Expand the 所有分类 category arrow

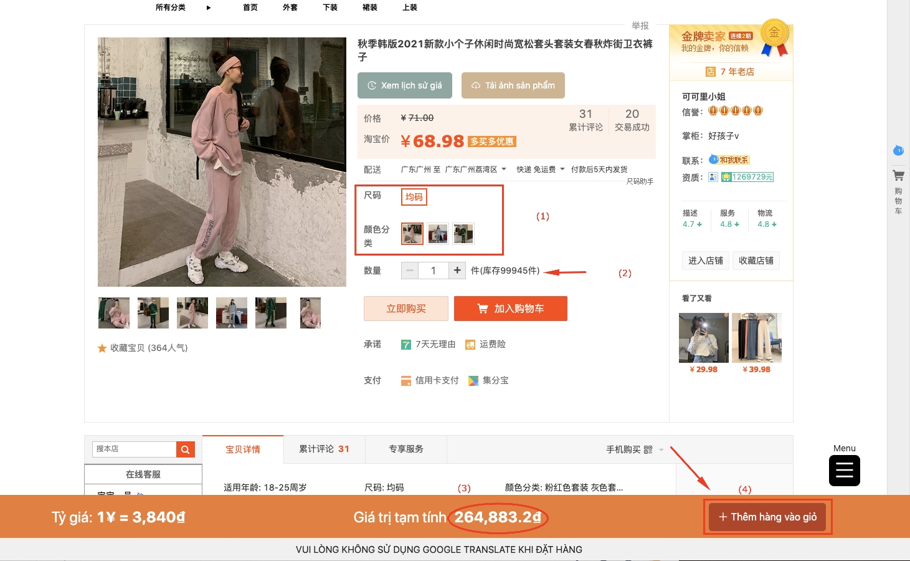tap(209, 7)
